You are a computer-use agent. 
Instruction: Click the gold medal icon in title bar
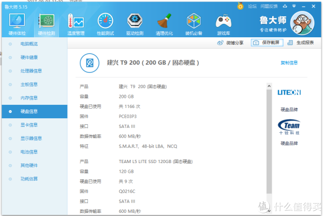(x=240, y=6)
